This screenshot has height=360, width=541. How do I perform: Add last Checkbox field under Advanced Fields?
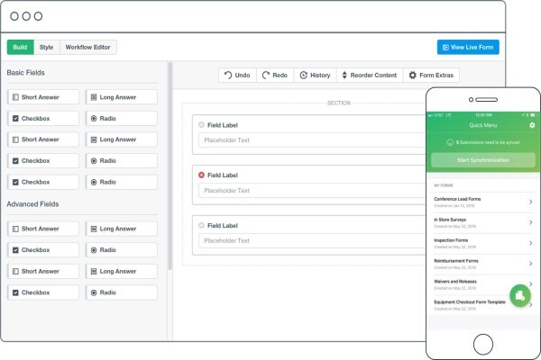(x=43, y=292)
